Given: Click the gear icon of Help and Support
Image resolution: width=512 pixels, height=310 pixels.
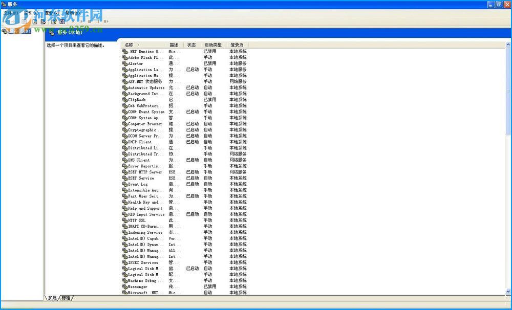Looking at the screenshot, I should 125,209.
